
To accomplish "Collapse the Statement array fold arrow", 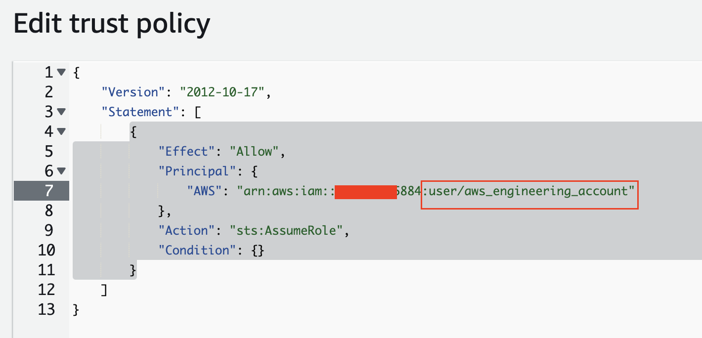I will click(x=61, y=112).
